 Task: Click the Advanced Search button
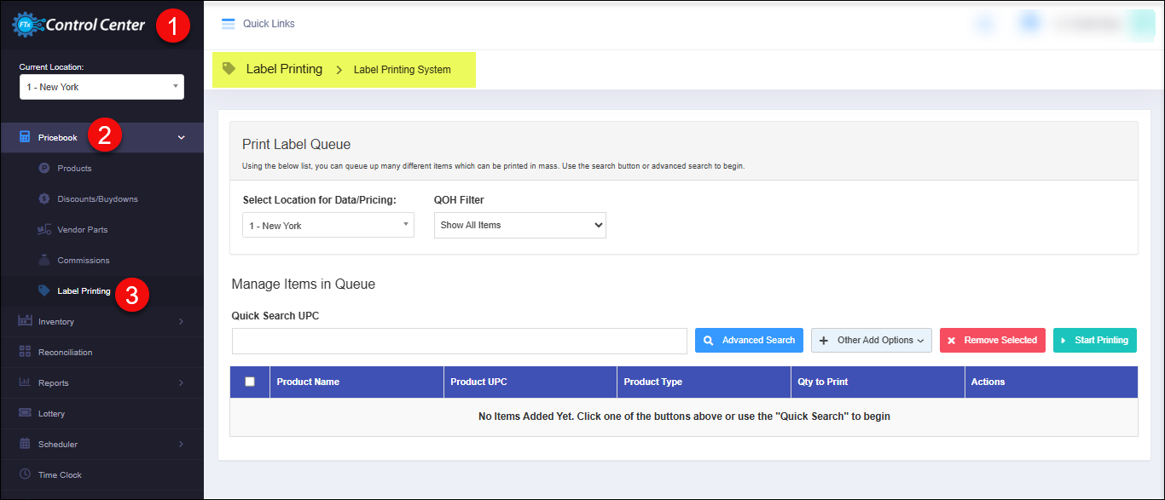coord(749,340)
